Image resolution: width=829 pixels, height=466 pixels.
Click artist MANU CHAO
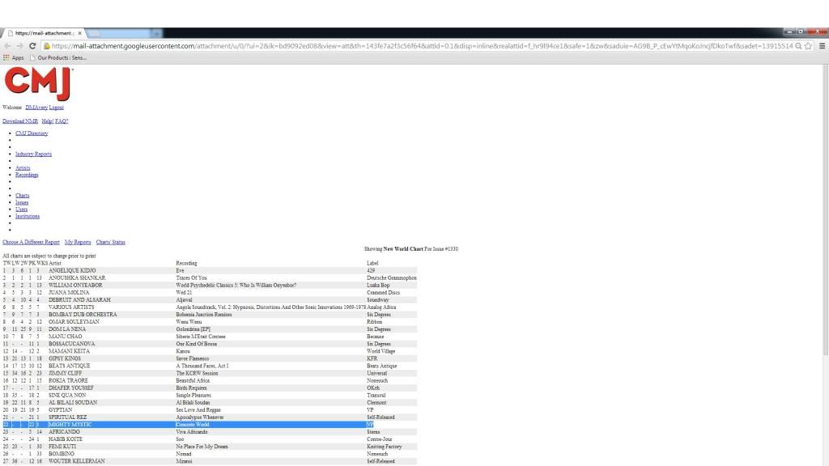[65, 337]
